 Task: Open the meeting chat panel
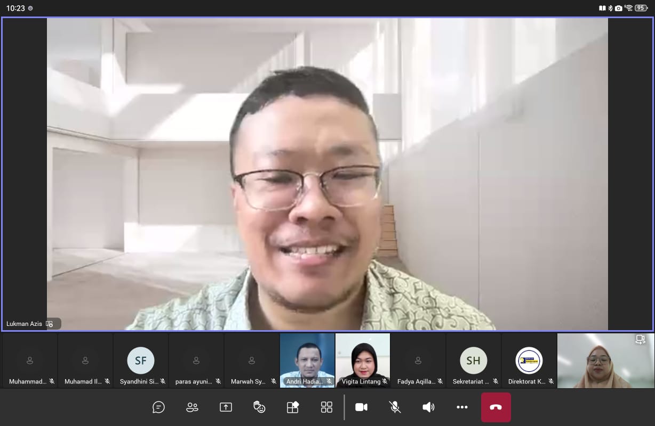pos(158,407)
